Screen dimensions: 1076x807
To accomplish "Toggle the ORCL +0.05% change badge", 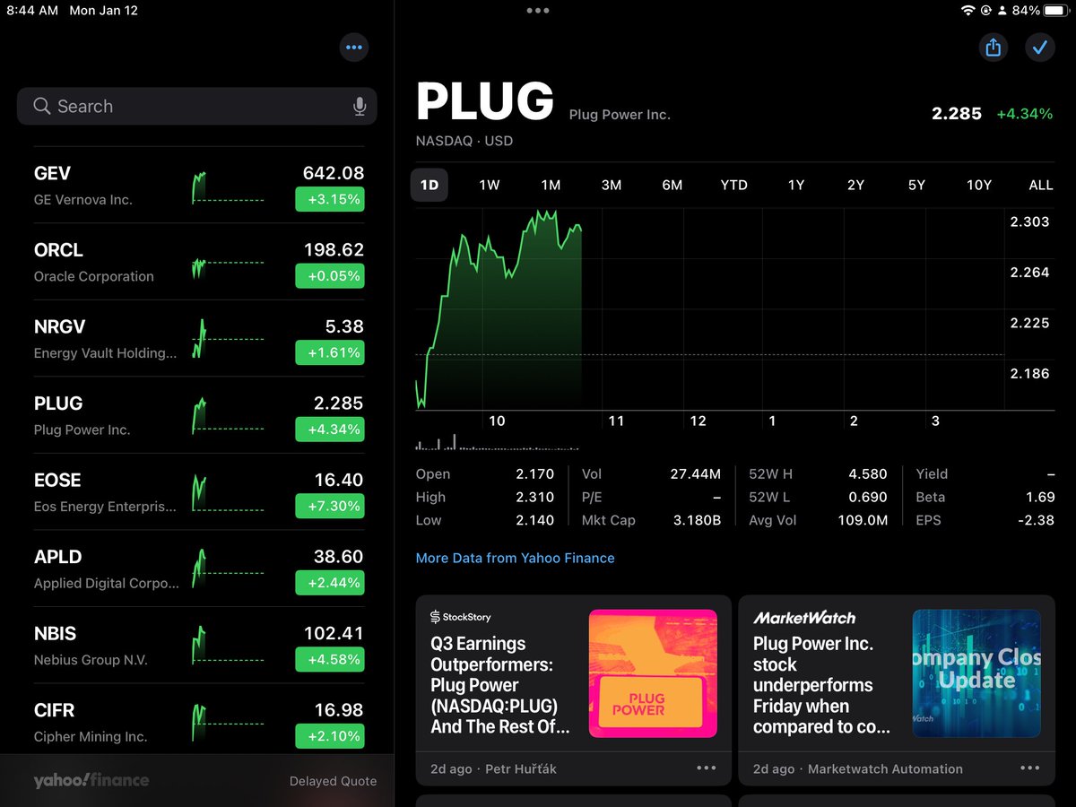I will (330, 276).
